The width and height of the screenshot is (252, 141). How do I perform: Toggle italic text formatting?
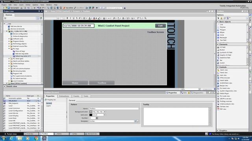pos(70,18)
